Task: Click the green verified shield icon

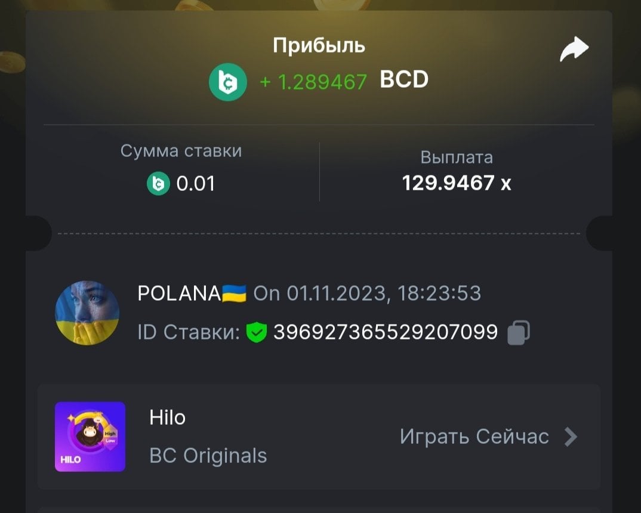Action: pyautogui.click(x=256, y=332)
